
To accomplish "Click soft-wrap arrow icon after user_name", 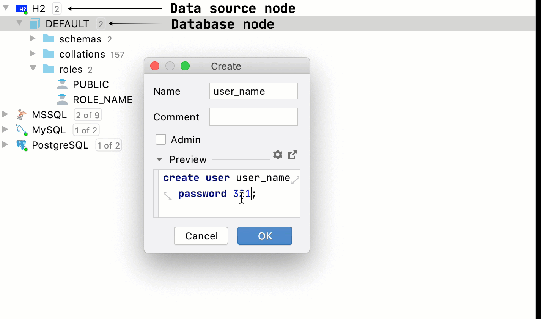I will [295, 180].
